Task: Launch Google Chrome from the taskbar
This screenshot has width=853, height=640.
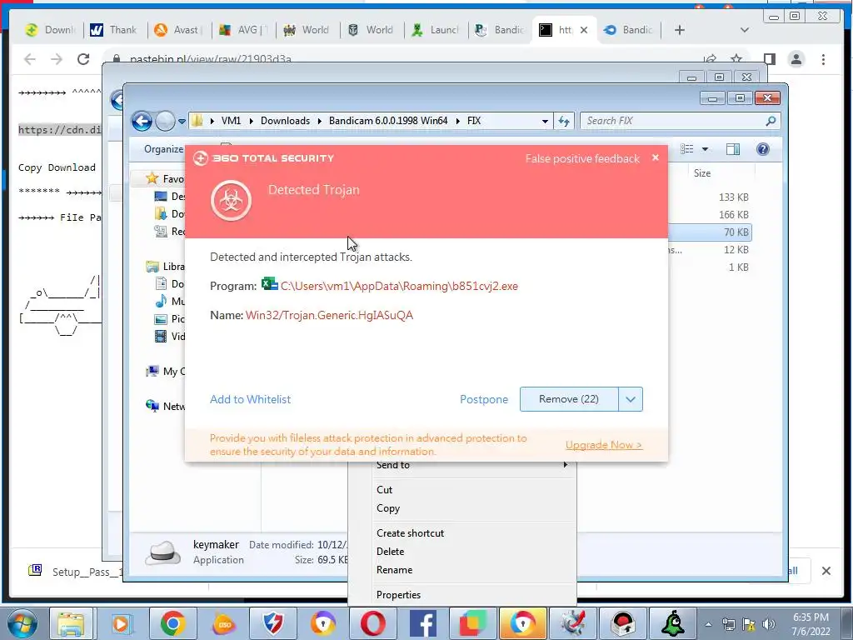Action: [x=172, y=623]
